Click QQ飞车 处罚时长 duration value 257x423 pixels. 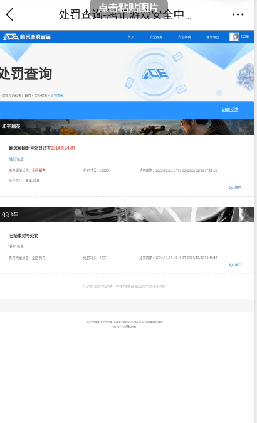(x=103, y=258)
